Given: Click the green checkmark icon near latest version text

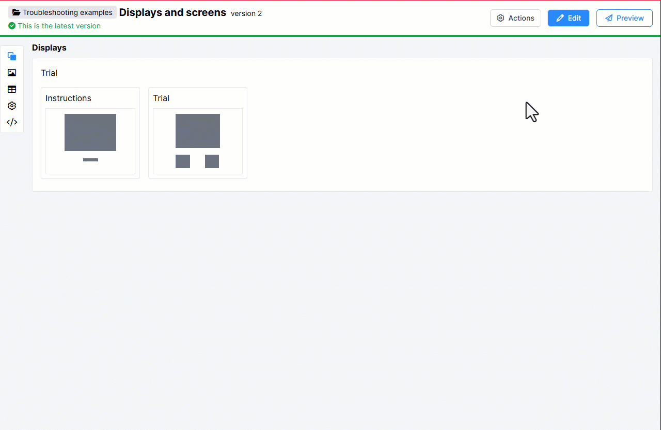Looking at the screenshot, I should coord(12,26).
